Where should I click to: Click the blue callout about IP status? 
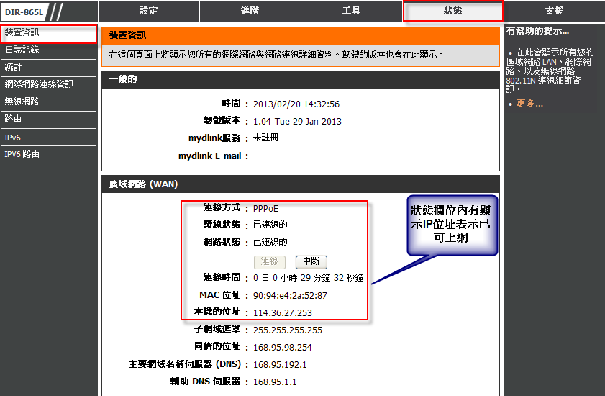[x=452, y=225]
